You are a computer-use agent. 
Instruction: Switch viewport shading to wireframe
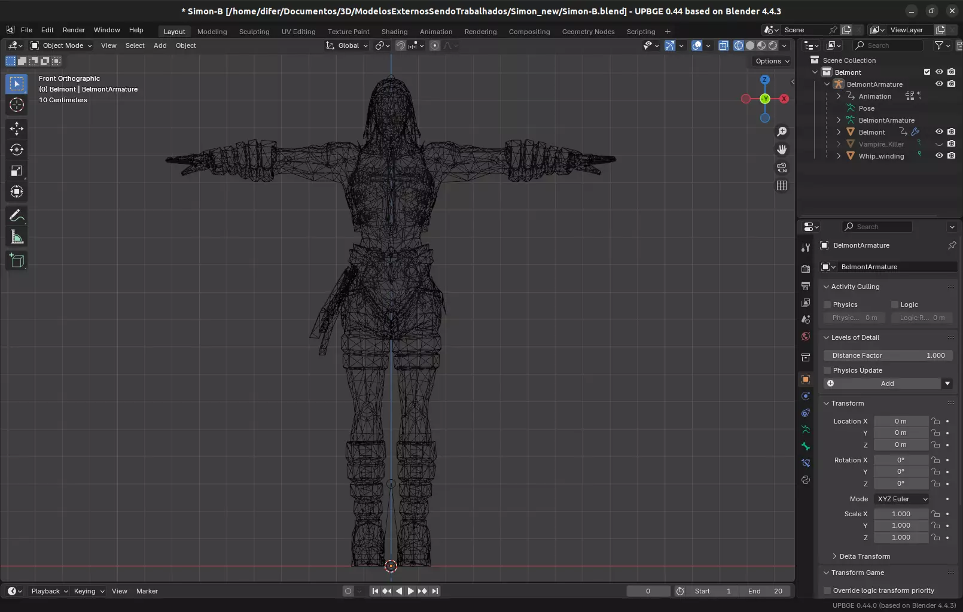(739, 45)
